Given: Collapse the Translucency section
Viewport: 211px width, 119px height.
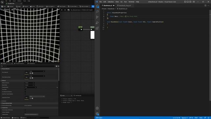Looking at the screenshot, I should [x=1, y=108].
